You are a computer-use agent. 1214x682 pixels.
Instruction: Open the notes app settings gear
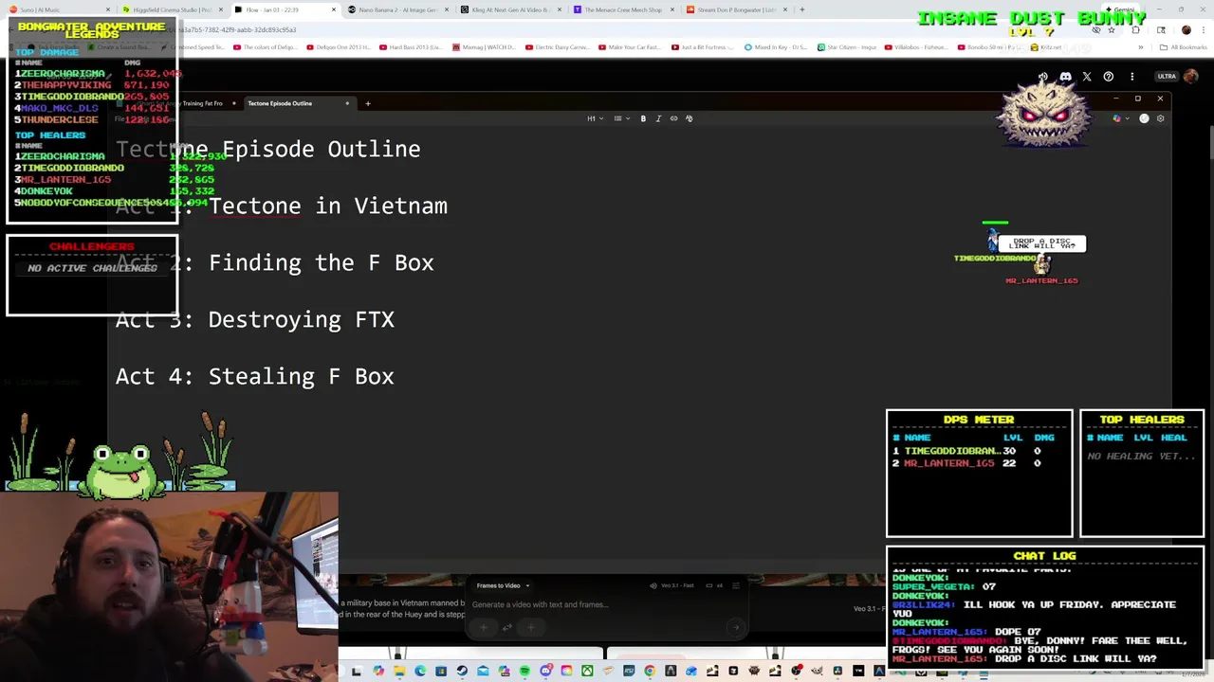(1161, 118)
